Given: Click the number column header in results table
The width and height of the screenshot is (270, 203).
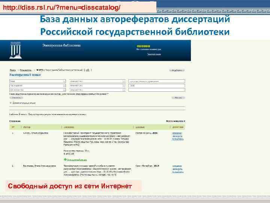Looking at the screenshot, I should [x=13, y=127].
